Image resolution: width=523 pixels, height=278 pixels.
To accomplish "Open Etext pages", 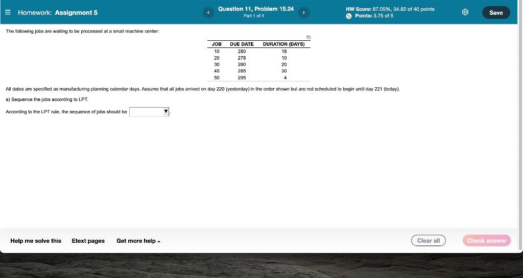I will point(88,241).
